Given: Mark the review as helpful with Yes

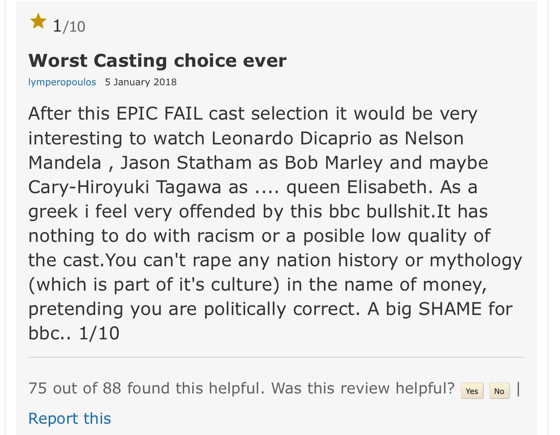Looking at the screenshot, I should click(x=471, y=391).
